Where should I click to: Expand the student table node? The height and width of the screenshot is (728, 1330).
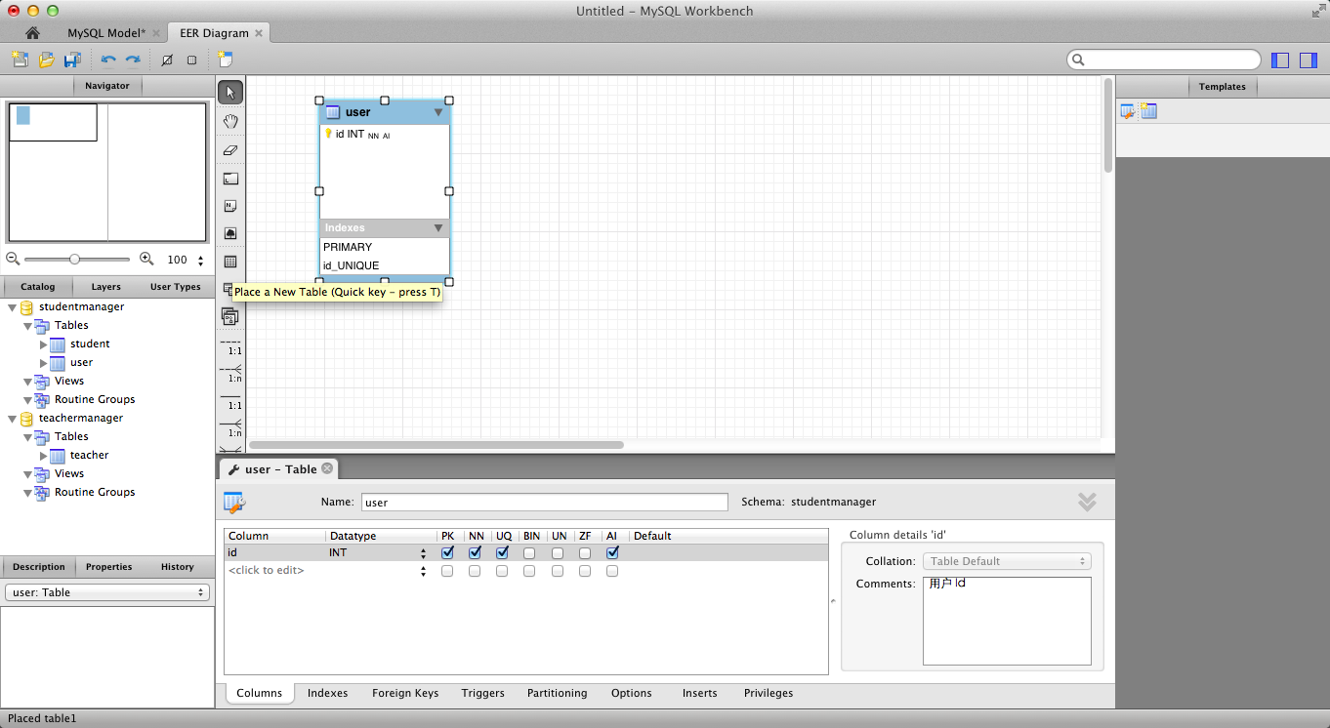(43, 344)
